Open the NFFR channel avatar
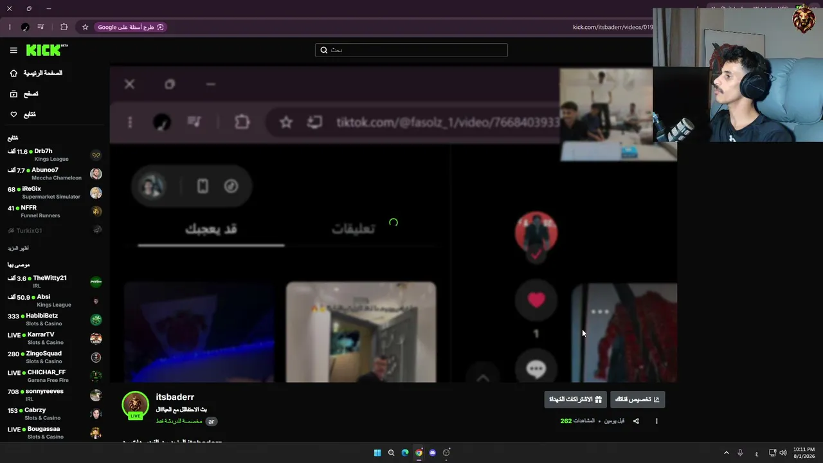The height and width of the screenshot is (463, 823). point(96,212)
